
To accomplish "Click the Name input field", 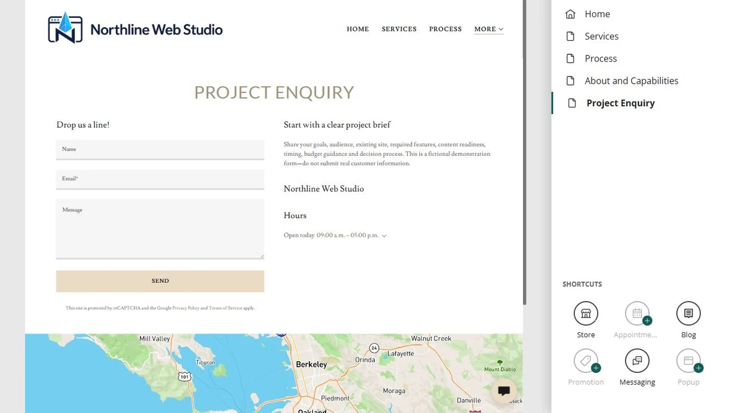I will pos(160,150).
